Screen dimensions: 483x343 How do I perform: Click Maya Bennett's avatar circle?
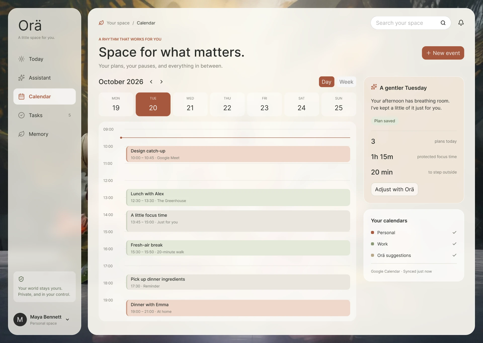coord(20,319)
